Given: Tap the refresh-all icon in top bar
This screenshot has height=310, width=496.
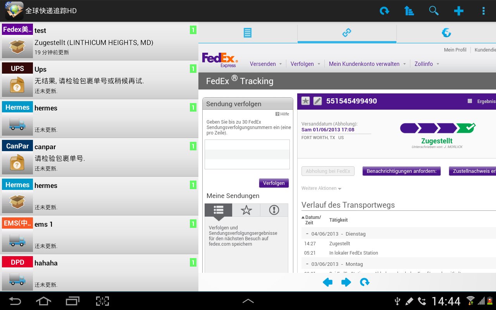Looking at the screenshot, I should pos(384,11).
